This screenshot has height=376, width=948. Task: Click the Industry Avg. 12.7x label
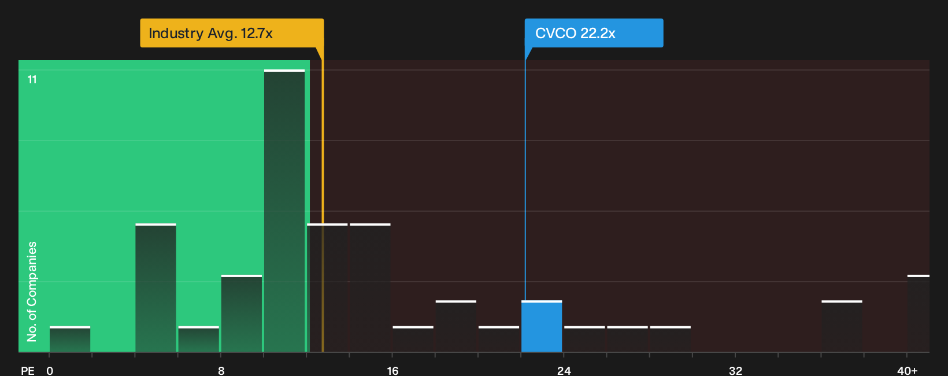pyautogui.click(x=232, y=33)
